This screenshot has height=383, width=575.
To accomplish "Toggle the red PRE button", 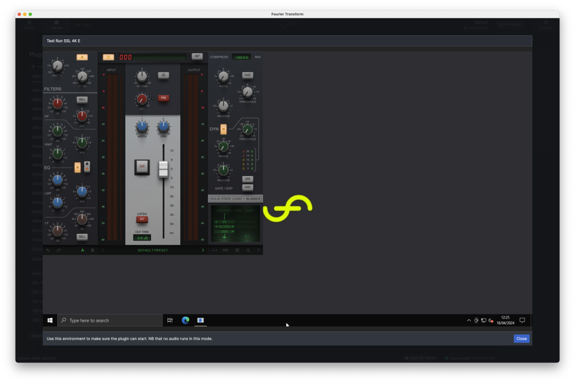I will point(163,98).
